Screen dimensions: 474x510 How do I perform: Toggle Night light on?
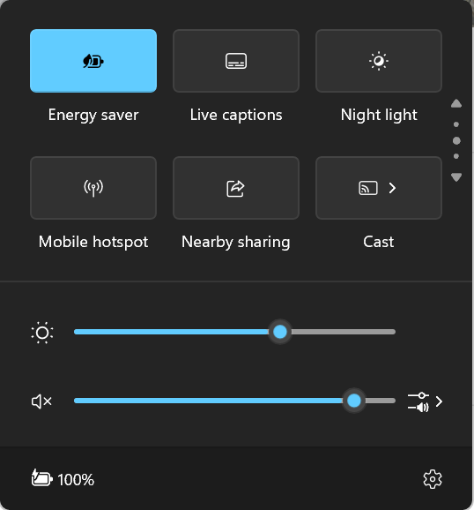click(x=379, y=61)
